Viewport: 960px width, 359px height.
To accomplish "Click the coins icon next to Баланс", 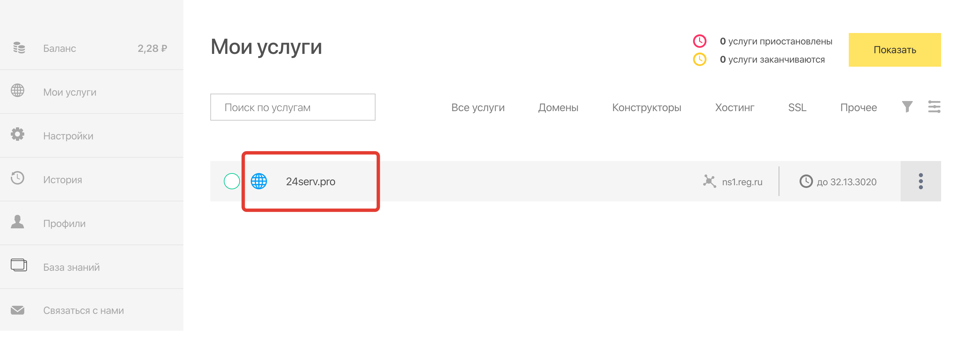I will click(19, 48).
